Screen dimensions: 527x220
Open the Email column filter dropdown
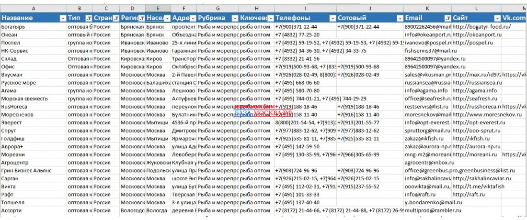click(x=447, y=18)
